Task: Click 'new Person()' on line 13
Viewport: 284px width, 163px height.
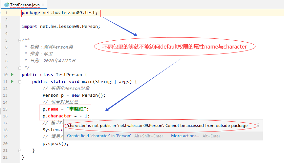Action: [x=87, y=95]
